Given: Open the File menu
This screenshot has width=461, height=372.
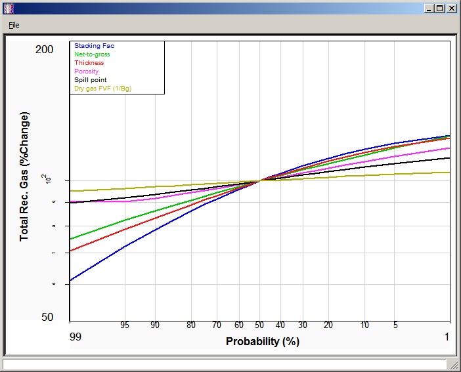Looking at the screenshot, I should (14, 25).
